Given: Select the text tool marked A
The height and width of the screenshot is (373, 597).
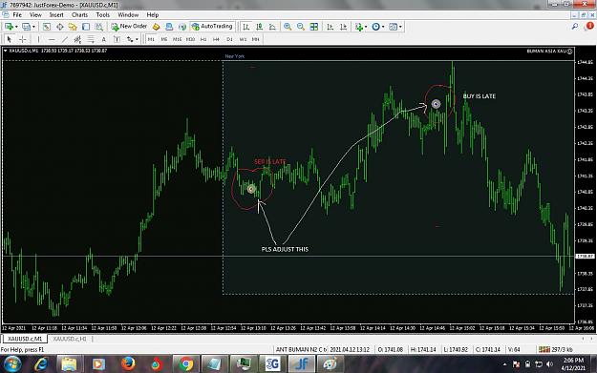Looking at the screenshot, I should (x=103, y=39).
